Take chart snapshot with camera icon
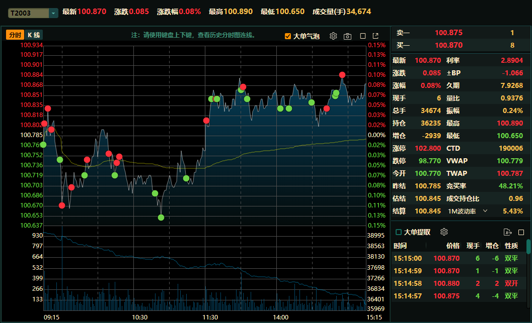The image size is (532, 323). [347, 36]
